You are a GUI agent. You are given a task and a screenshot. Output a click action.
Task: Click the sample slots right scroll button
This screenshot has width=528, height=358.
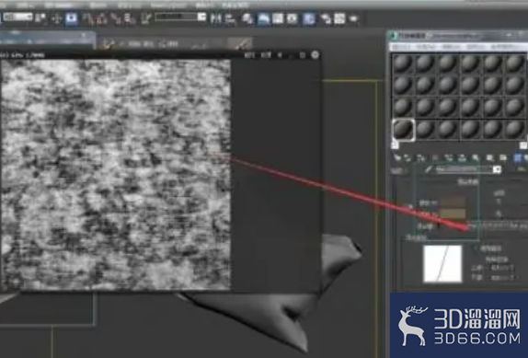point(523,145)
